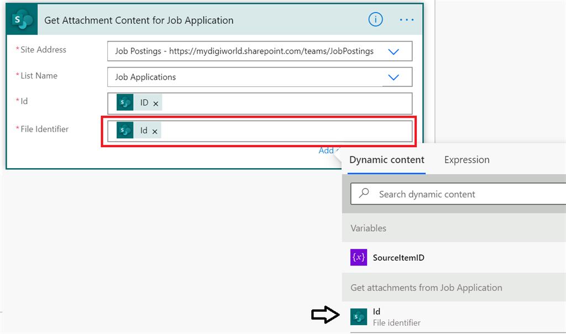Select the Dynamic content tab
The image size is (566, 334).
coord(386,159)
